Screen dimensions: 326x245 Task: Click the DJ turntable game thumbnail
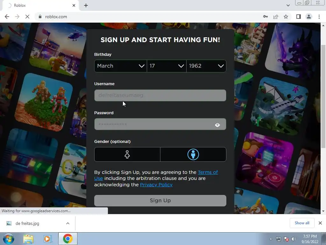[265, 161]
